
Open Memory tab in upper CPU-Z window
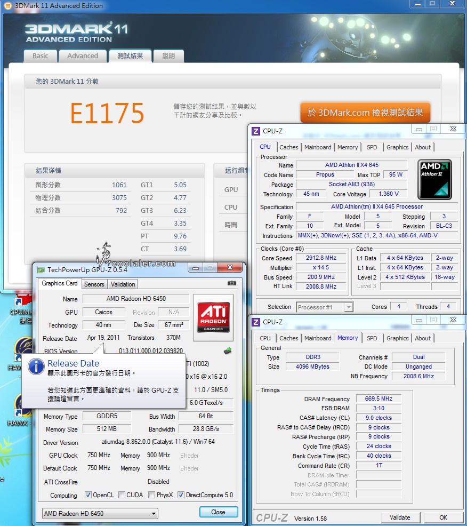click(x=347, y=147)
